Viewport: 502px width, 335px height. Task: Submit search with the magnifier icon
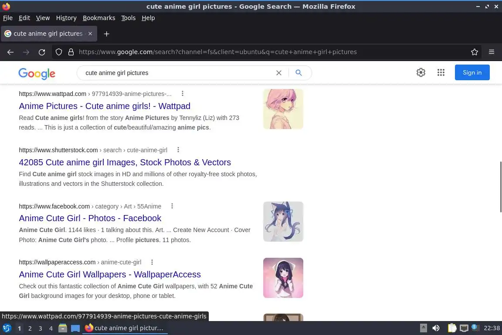[x=298, y=73]
